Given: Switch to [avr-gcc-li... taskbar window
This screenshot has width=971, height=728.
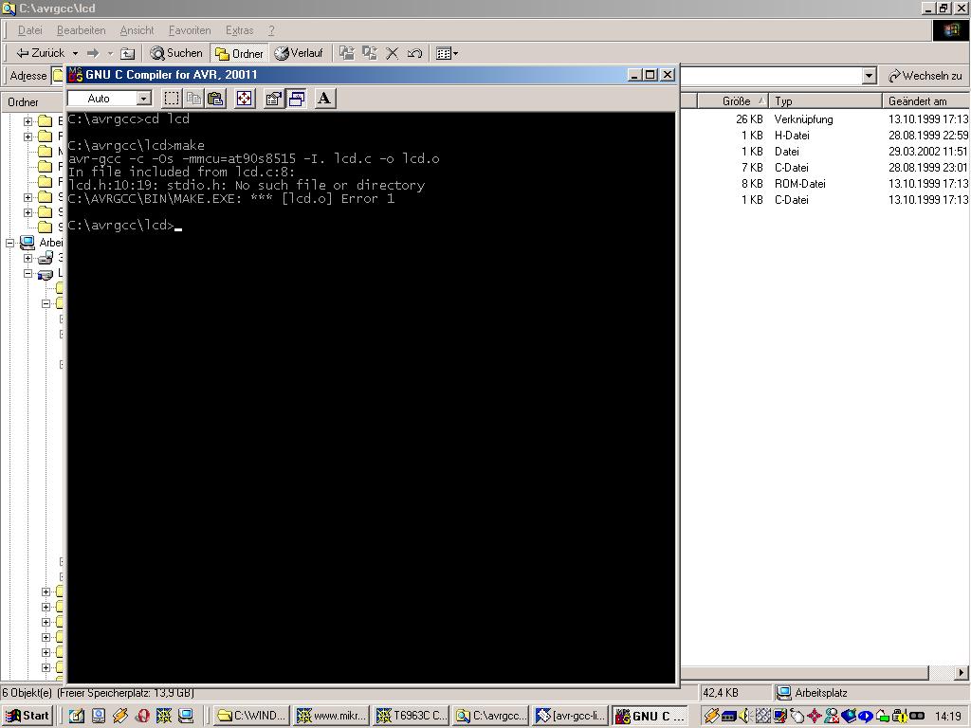Looking at the screenshot, I should point(571,716).
